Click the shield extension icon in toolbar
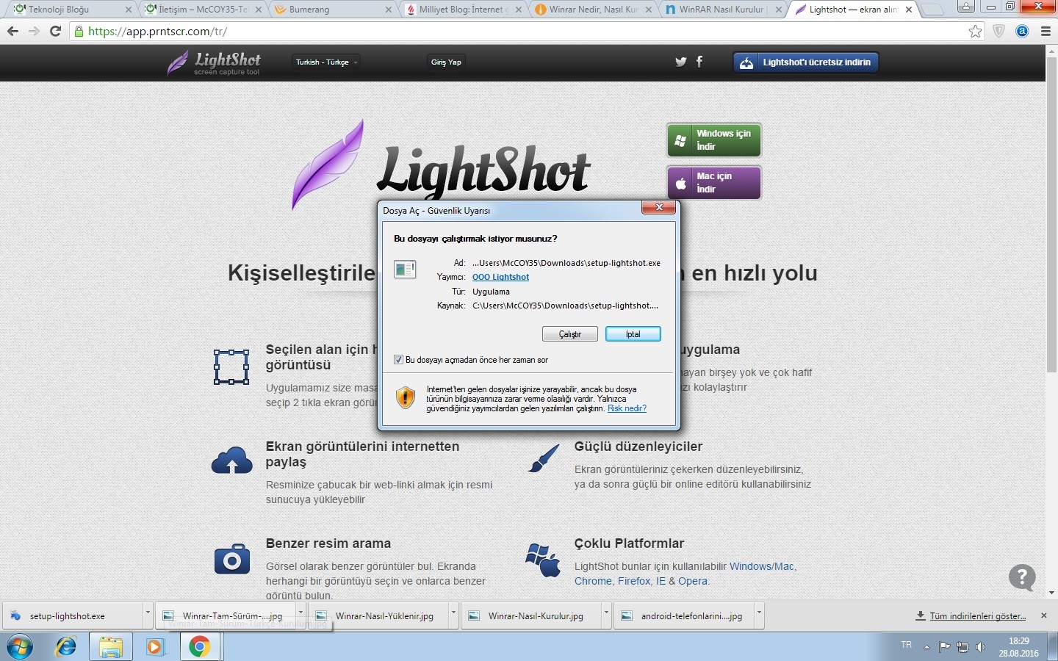The image size is (1058, 661). (x=999, y=32)
